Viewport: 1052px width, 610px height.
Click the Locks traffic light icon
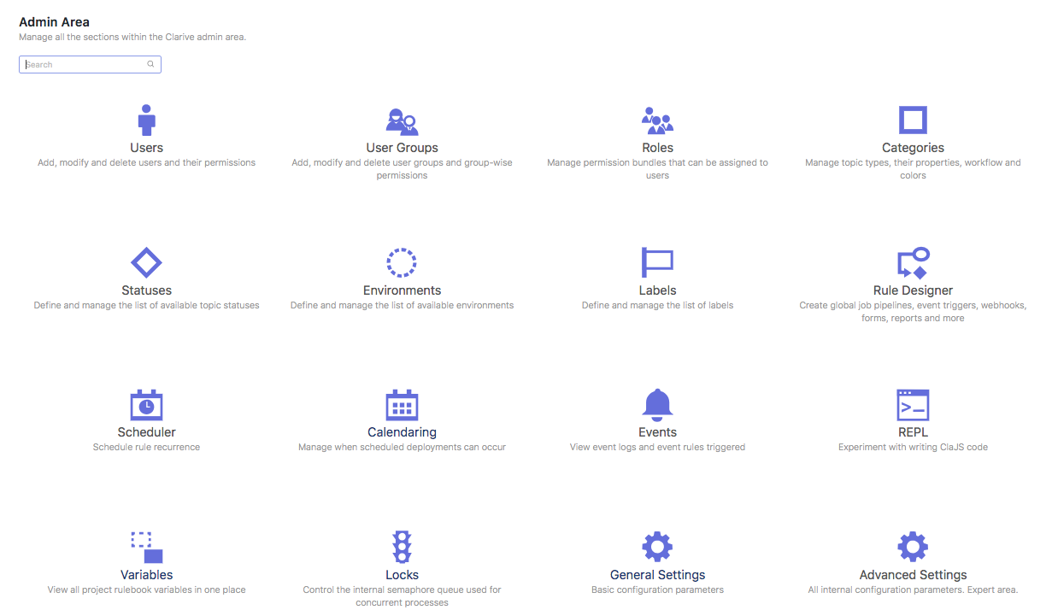pos(402,547)
